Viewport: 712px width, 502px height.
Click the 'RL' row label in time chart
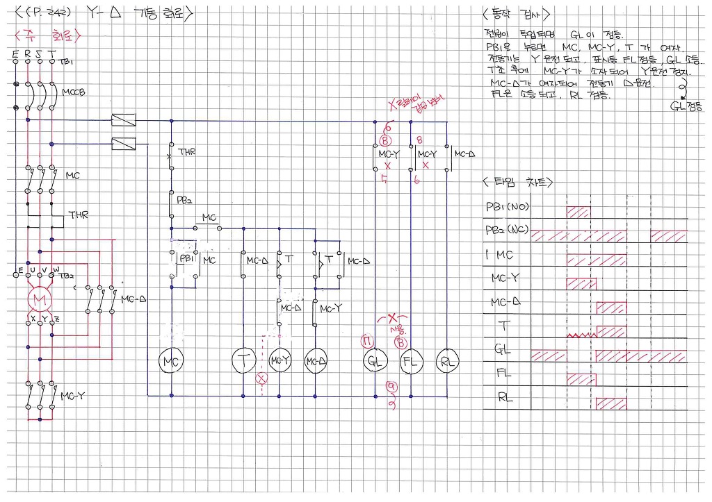click(505, 398)
